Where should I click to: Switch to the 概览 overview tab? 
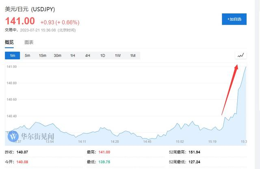coord(9,42)
